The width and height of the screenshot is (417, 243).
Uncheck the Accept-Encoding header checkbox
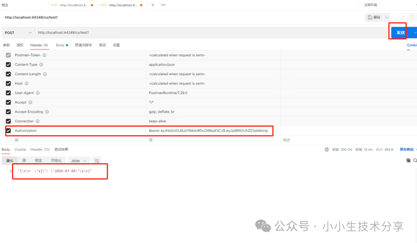click(8, 112)
